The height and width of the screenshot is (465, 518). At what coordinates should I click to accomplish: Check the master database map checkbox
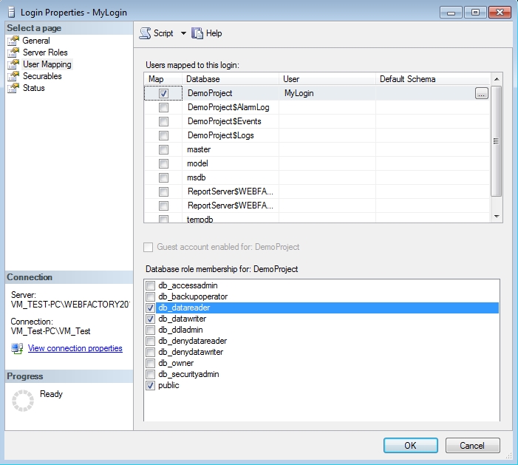pyautogui.click(x=163, y=149)
